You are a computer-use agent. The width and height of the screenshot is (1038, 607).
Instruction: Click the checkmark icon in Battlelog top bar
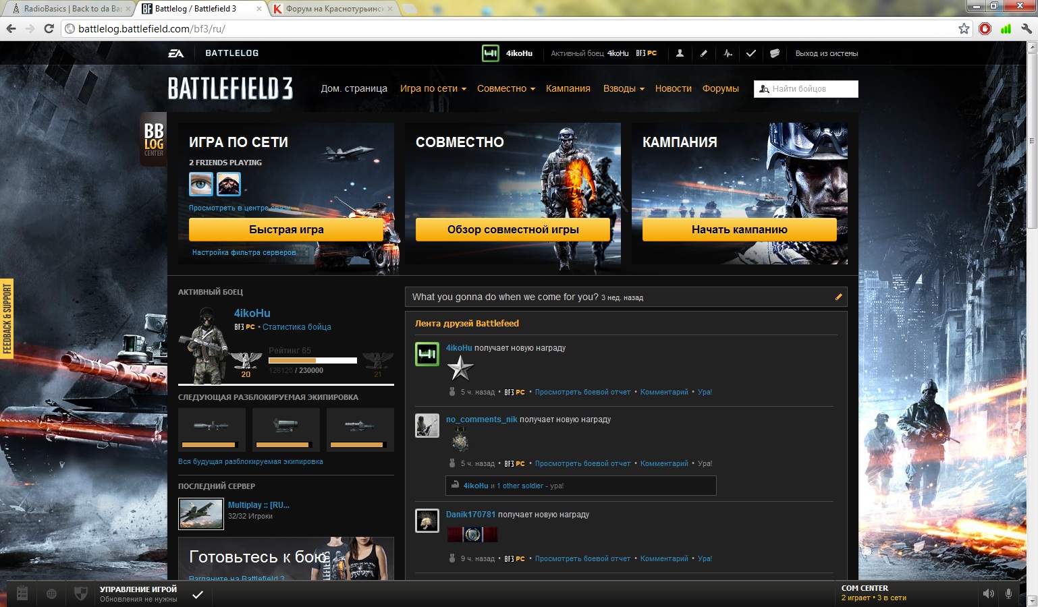pyautogui.click(x=750, y=53)
